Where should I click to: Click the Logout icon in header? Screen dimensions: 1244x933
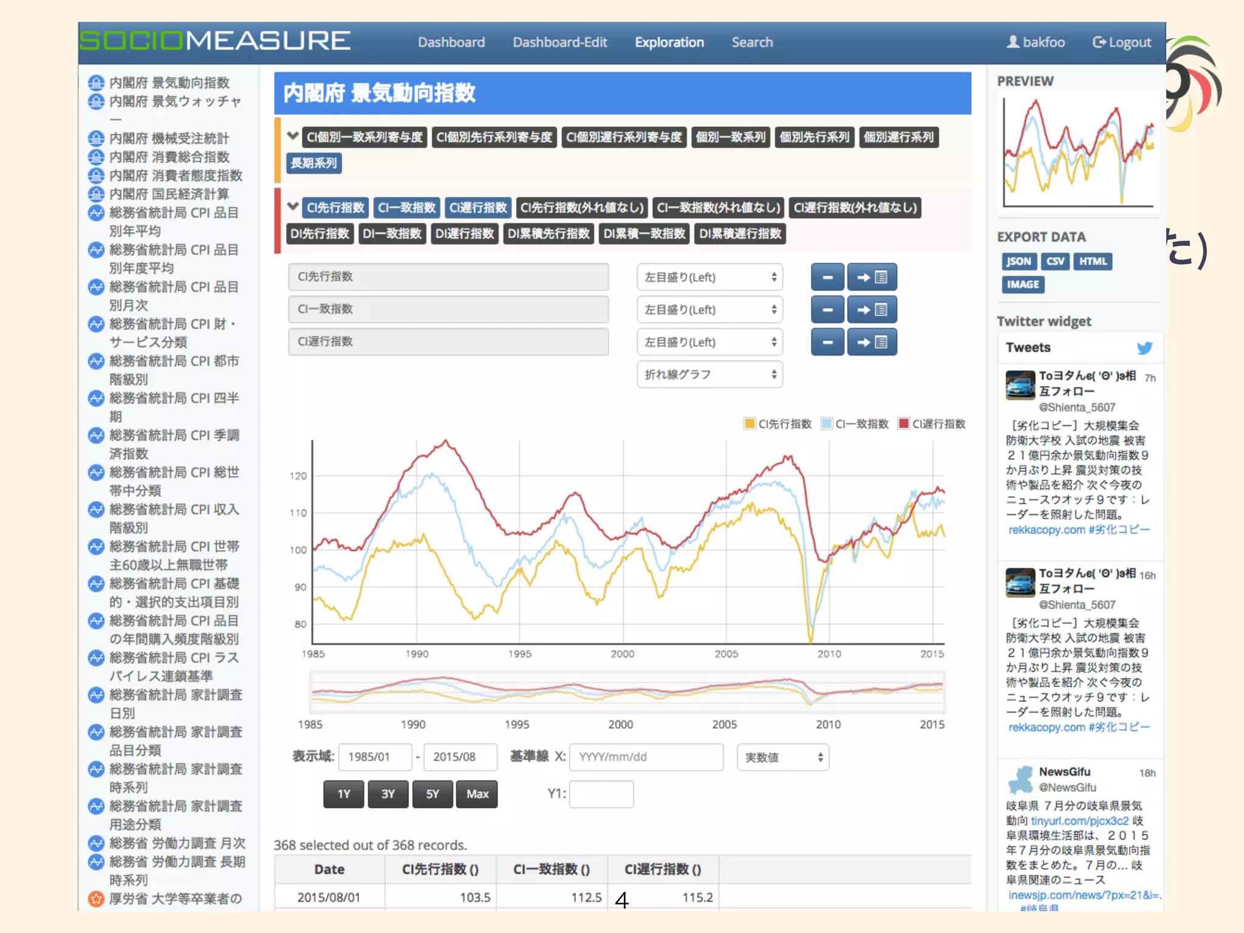(x=1099, y=42)
